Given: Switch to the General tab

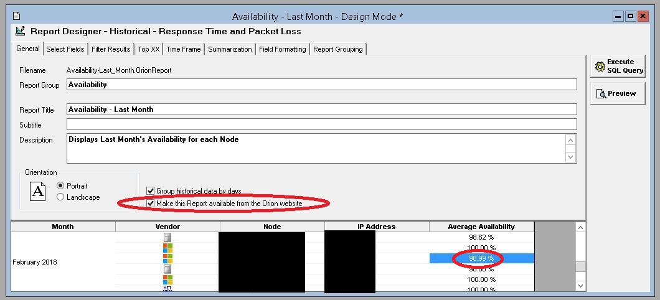Looking at the screenshot, I should [x=28, y=49].
